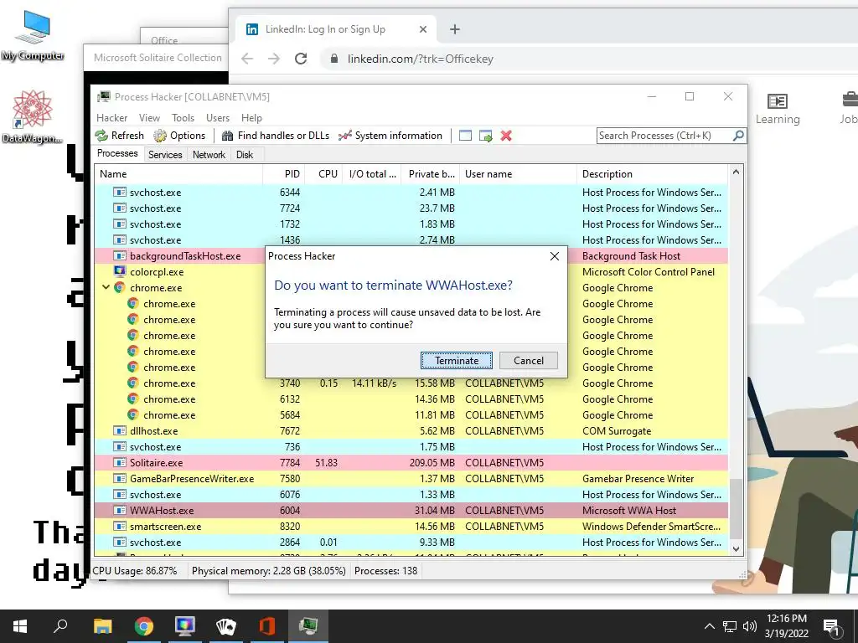858x643 pixels.
Task: Open the Users menu
Action: pos(218,117)
